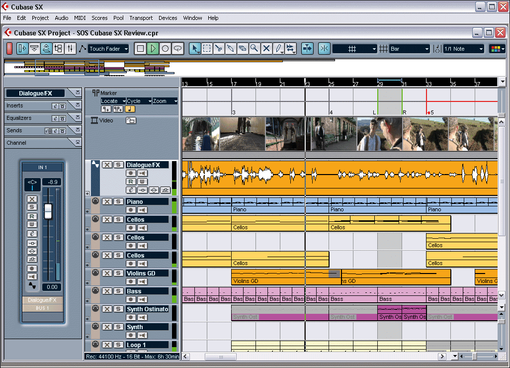Expand the Sends inspector section

coord(78,129)
